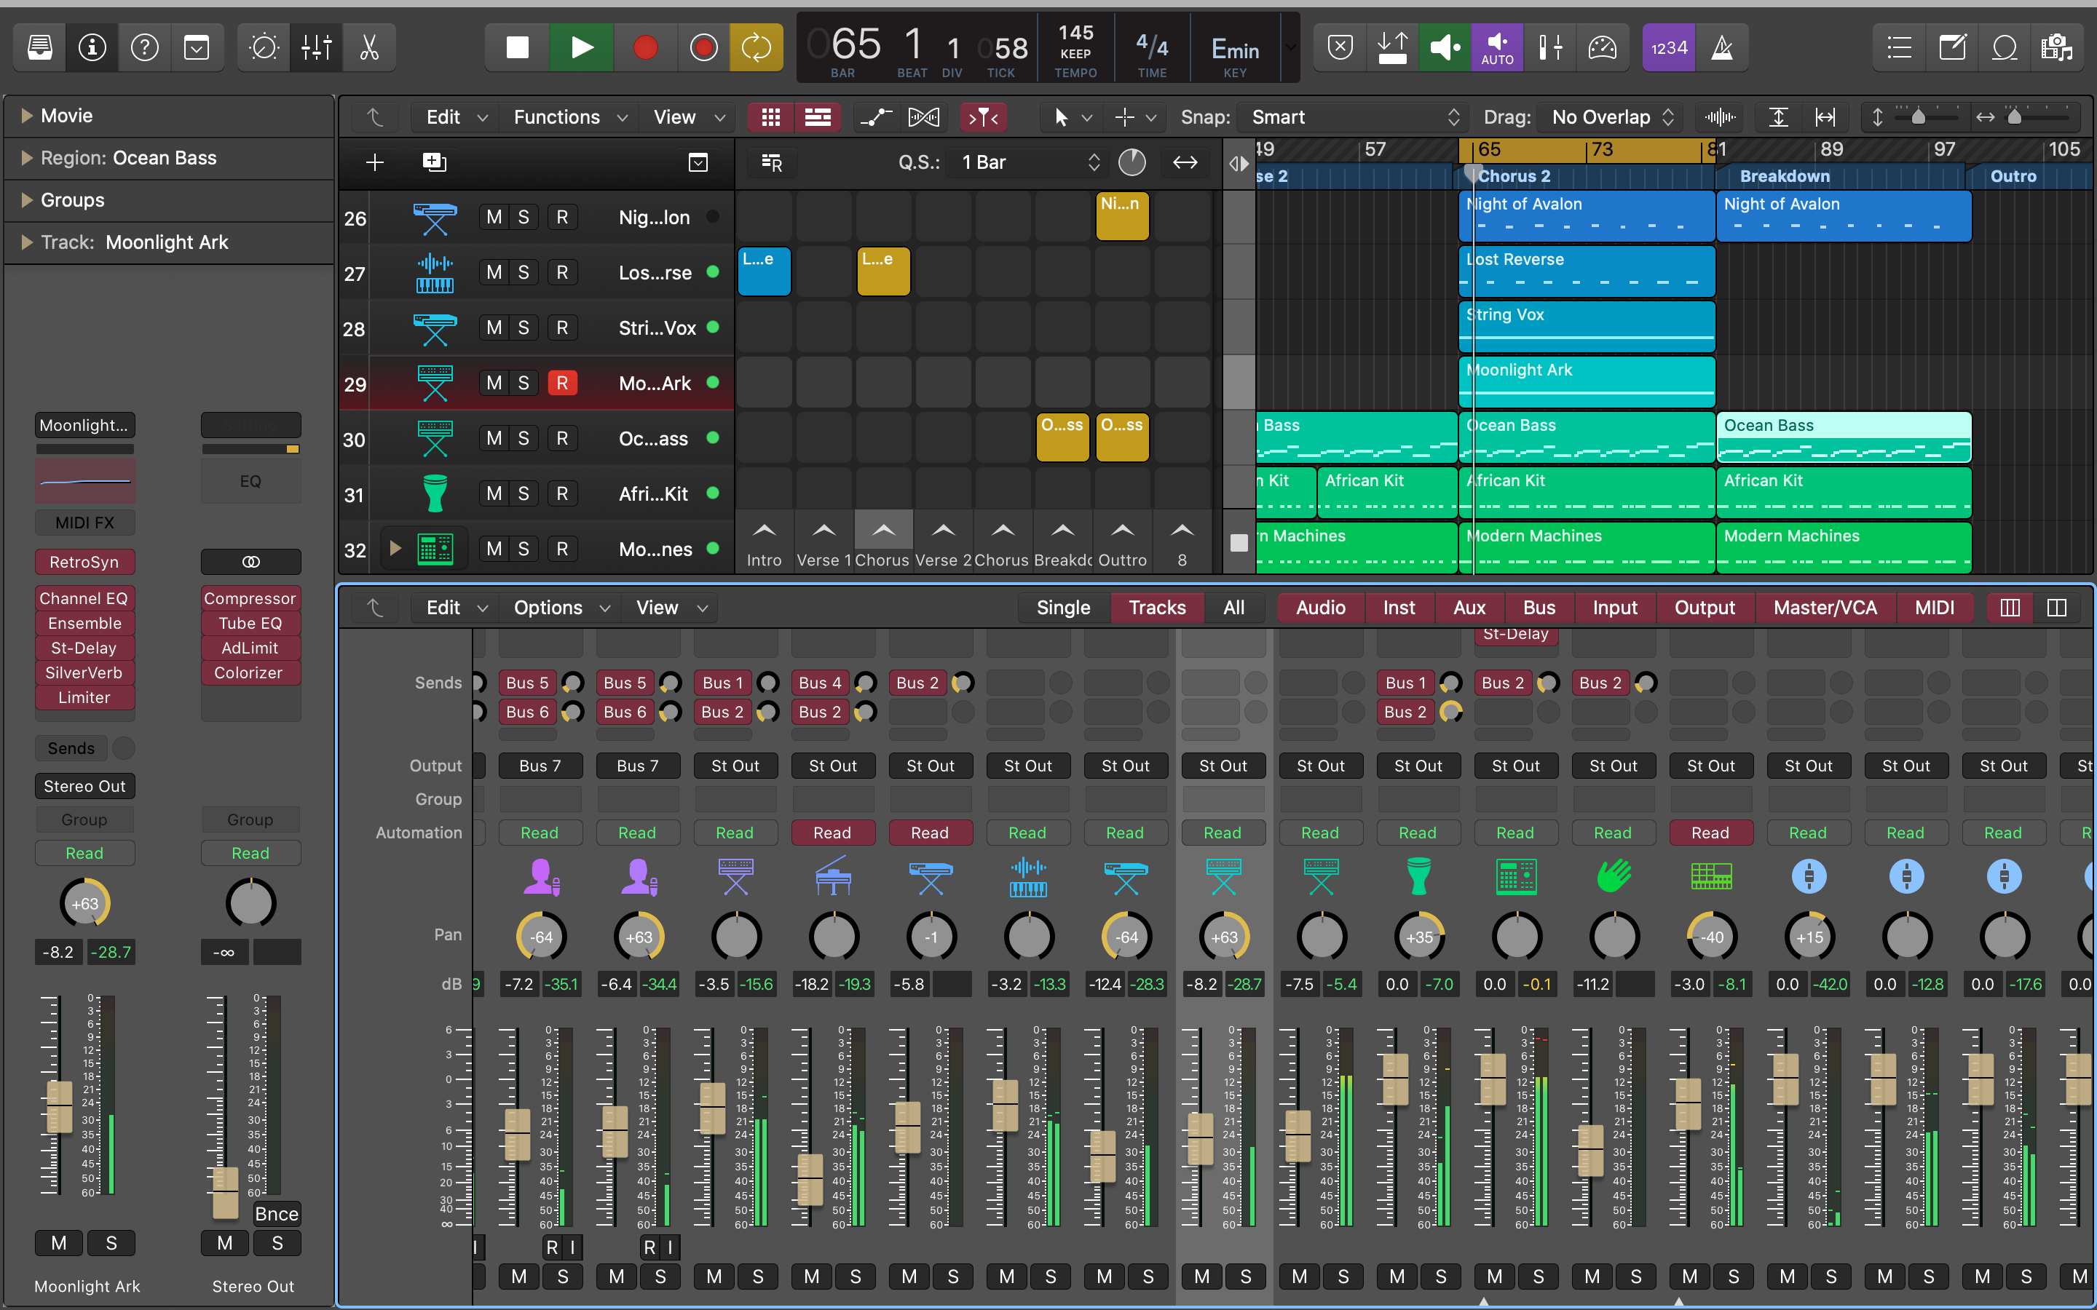
Task: Open the Mixer via sliders icon
Action: tap(316, 47)
